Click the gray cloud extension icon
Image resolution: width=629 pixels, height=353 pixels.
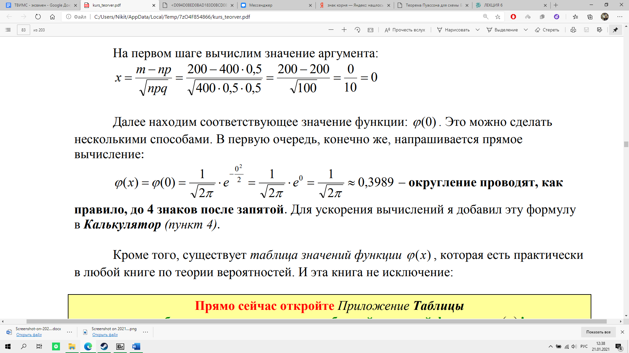click(x=528, y=17)
